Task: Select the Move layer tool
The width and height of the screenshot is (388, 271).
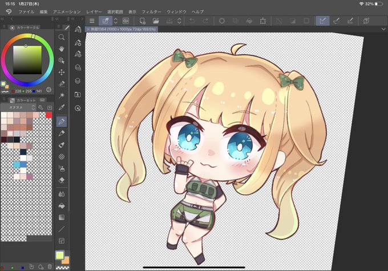Action: [x=62, y=72]
